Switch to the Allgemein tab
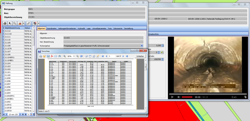The image size is (250, 121). pos(41,28)
